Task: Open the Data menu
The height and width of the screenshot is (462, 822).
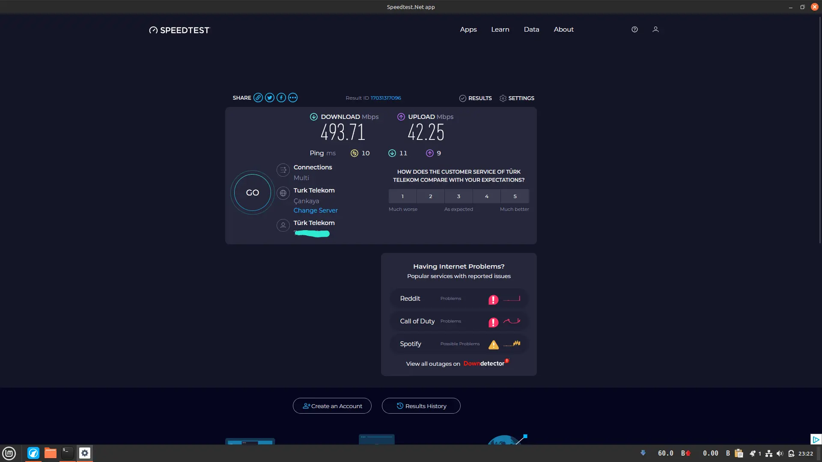Action: pos(531,30)
